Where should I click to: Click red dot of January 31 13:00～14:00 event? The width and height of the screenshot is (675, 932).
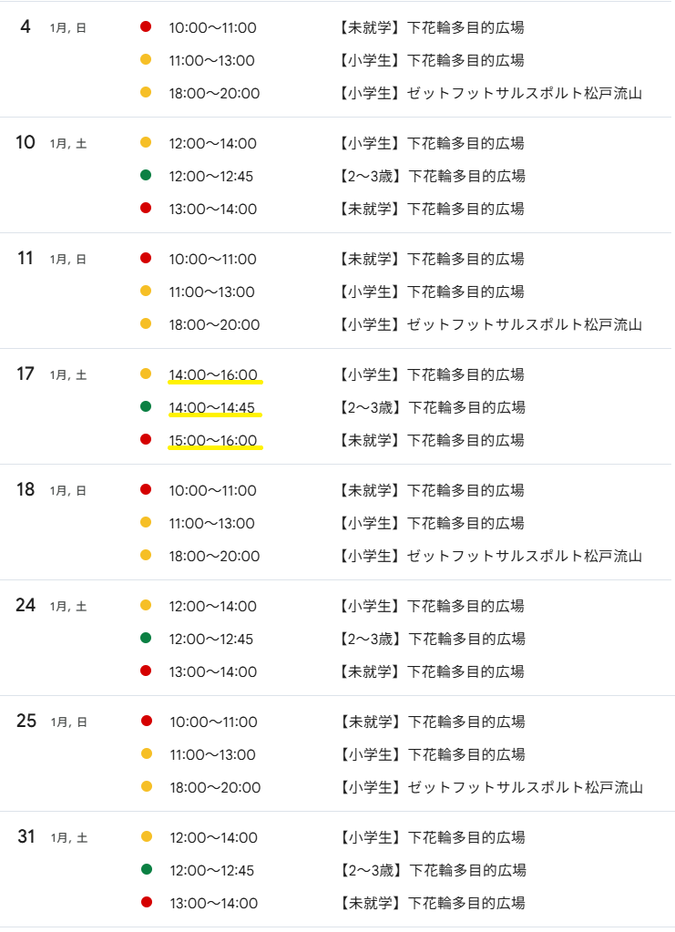pyautogui.click(x=146, y=903)
